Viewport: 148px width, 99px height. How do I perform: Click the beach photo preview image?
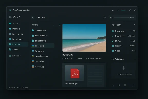[x=84, y=38]
